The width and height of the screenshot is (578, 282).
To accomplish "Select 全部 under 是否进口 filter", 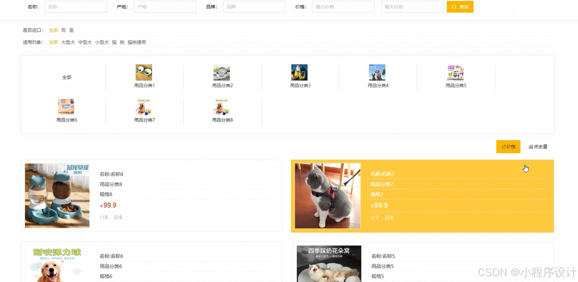I will [x=53, y=30].
